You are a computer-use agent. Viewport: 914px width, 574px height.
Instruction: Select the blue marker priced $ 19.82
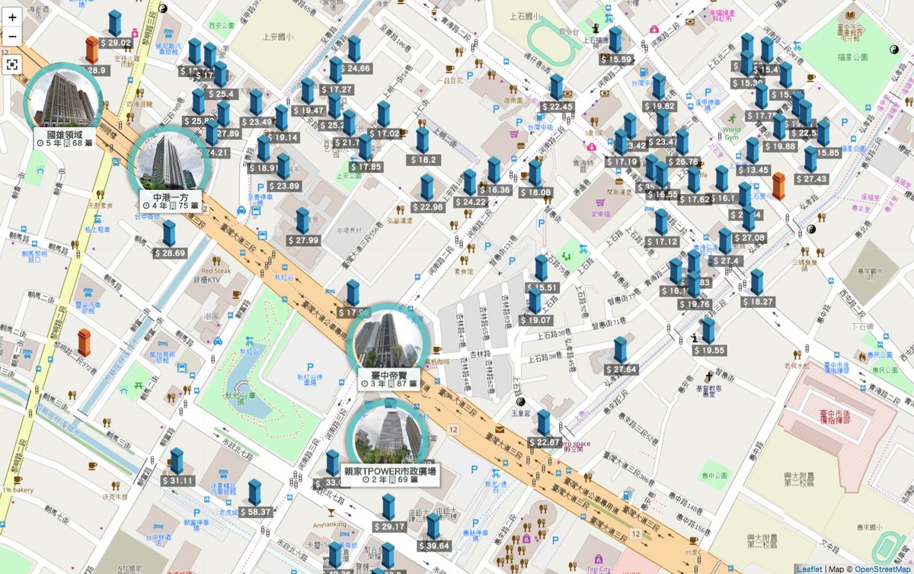[x=658, y=87]
